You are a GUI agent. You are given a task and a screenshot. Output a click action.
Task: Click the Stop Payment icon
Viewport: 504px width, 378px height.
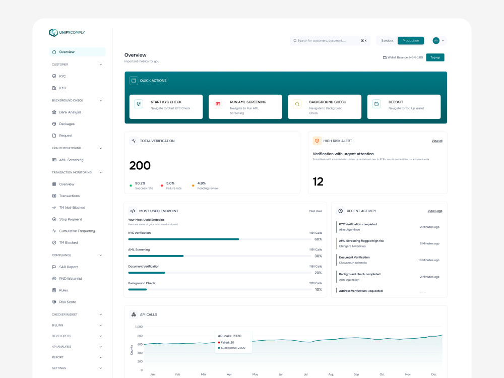click(x=54, y=219)
